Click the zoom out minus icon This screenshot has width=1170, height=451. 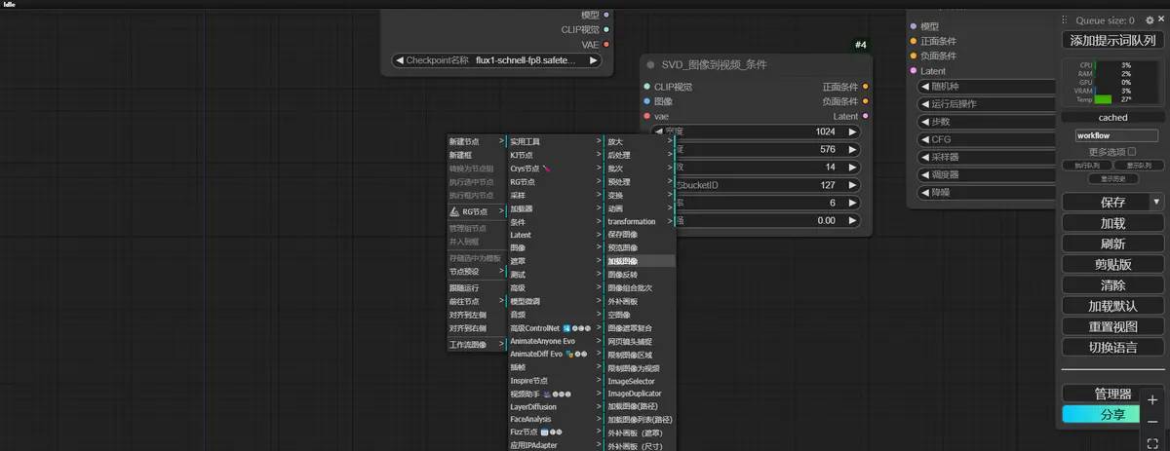pyautogui.click(x=1152, y=422)
